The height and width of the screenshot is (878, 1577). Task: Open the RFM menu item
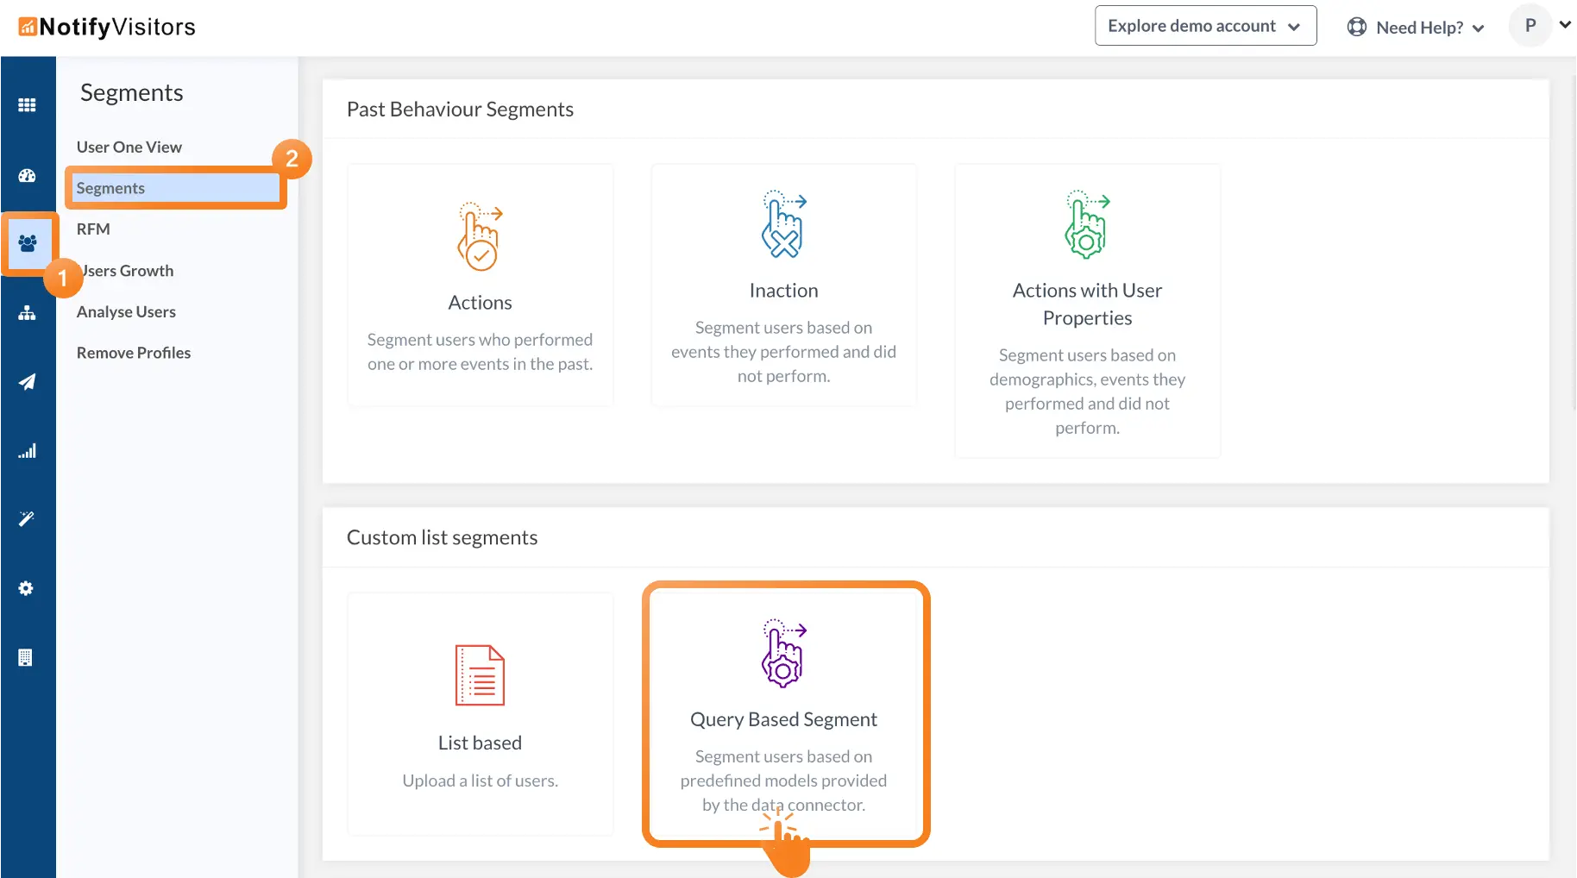pos(93,229)
